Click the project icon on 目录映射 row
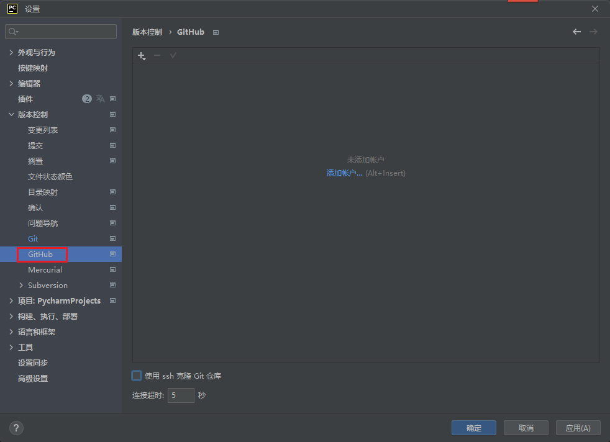This screenshot has height=442, width=610. point(113,192)
